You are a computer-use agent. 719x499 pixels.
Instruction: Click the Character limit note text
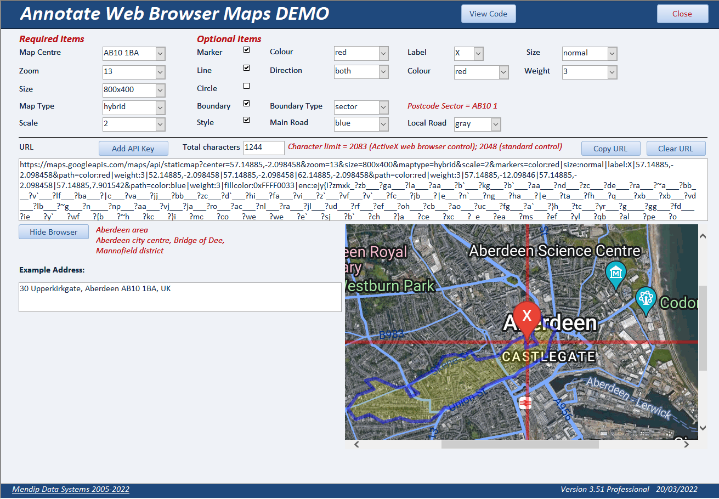(425, 147)
